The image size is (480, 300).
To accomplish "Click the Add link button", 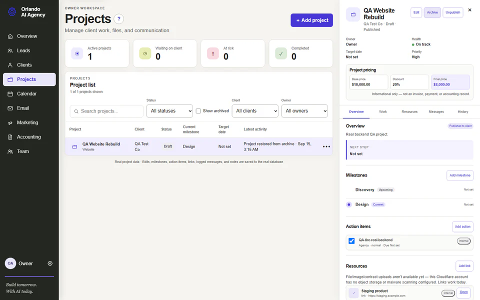I will [x=464, y=266].
